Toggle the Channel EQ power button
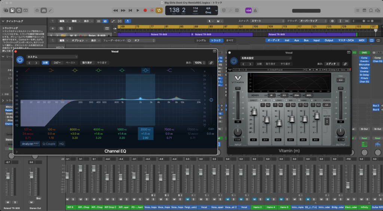Viewport: 383px width, 211px height. tap(20, 60)
